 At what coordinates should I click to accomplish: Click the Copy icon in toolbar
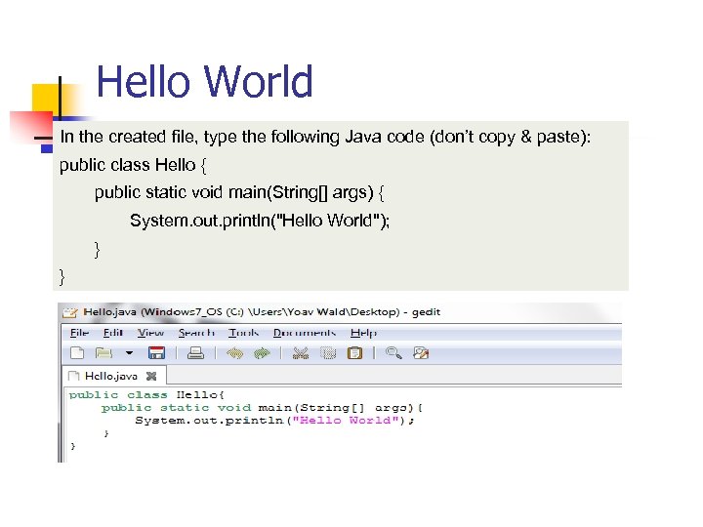tap(328, 353)
